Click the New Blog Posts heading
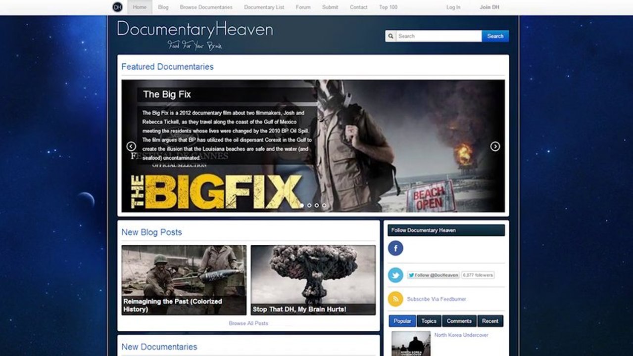 [151, 232]
